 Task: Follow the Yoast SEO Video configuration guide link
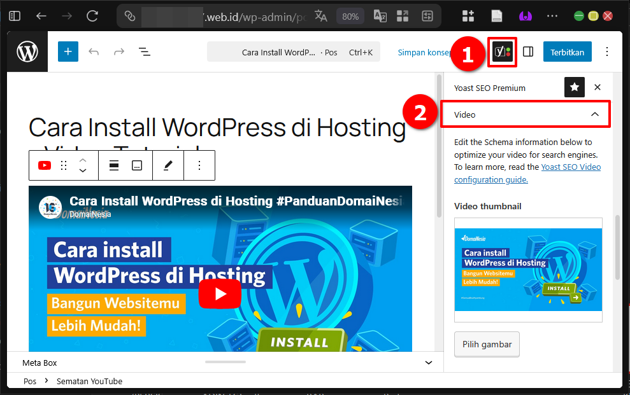[x=570, y=167]
